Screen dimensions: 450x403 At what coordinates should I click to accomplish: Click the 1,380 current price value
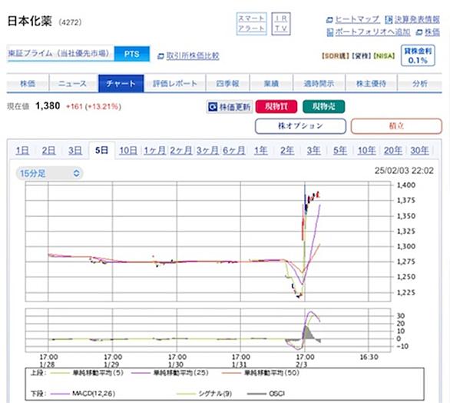tap(48, 106)
